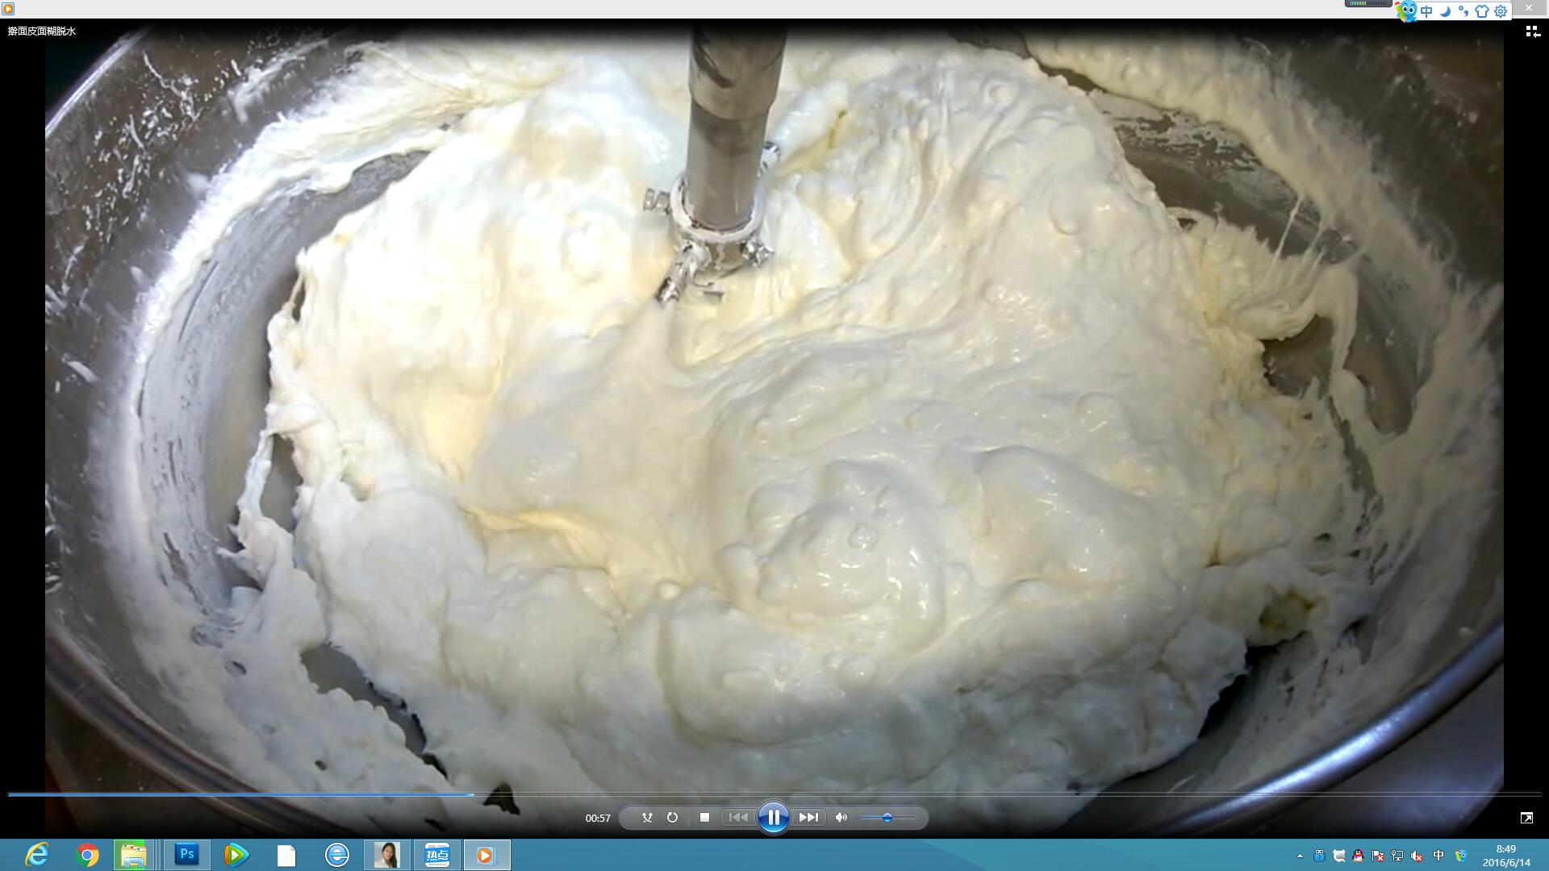The width and height of the screenshot is (1549, 871).
Task: Open Photoshop from taskbar
Action: [187, 855]
